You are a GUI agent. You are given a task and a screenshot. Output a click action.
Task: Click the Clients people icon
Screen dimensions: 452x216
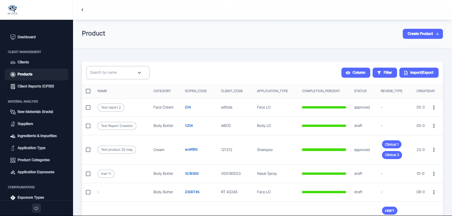click(x=13, y=62)
